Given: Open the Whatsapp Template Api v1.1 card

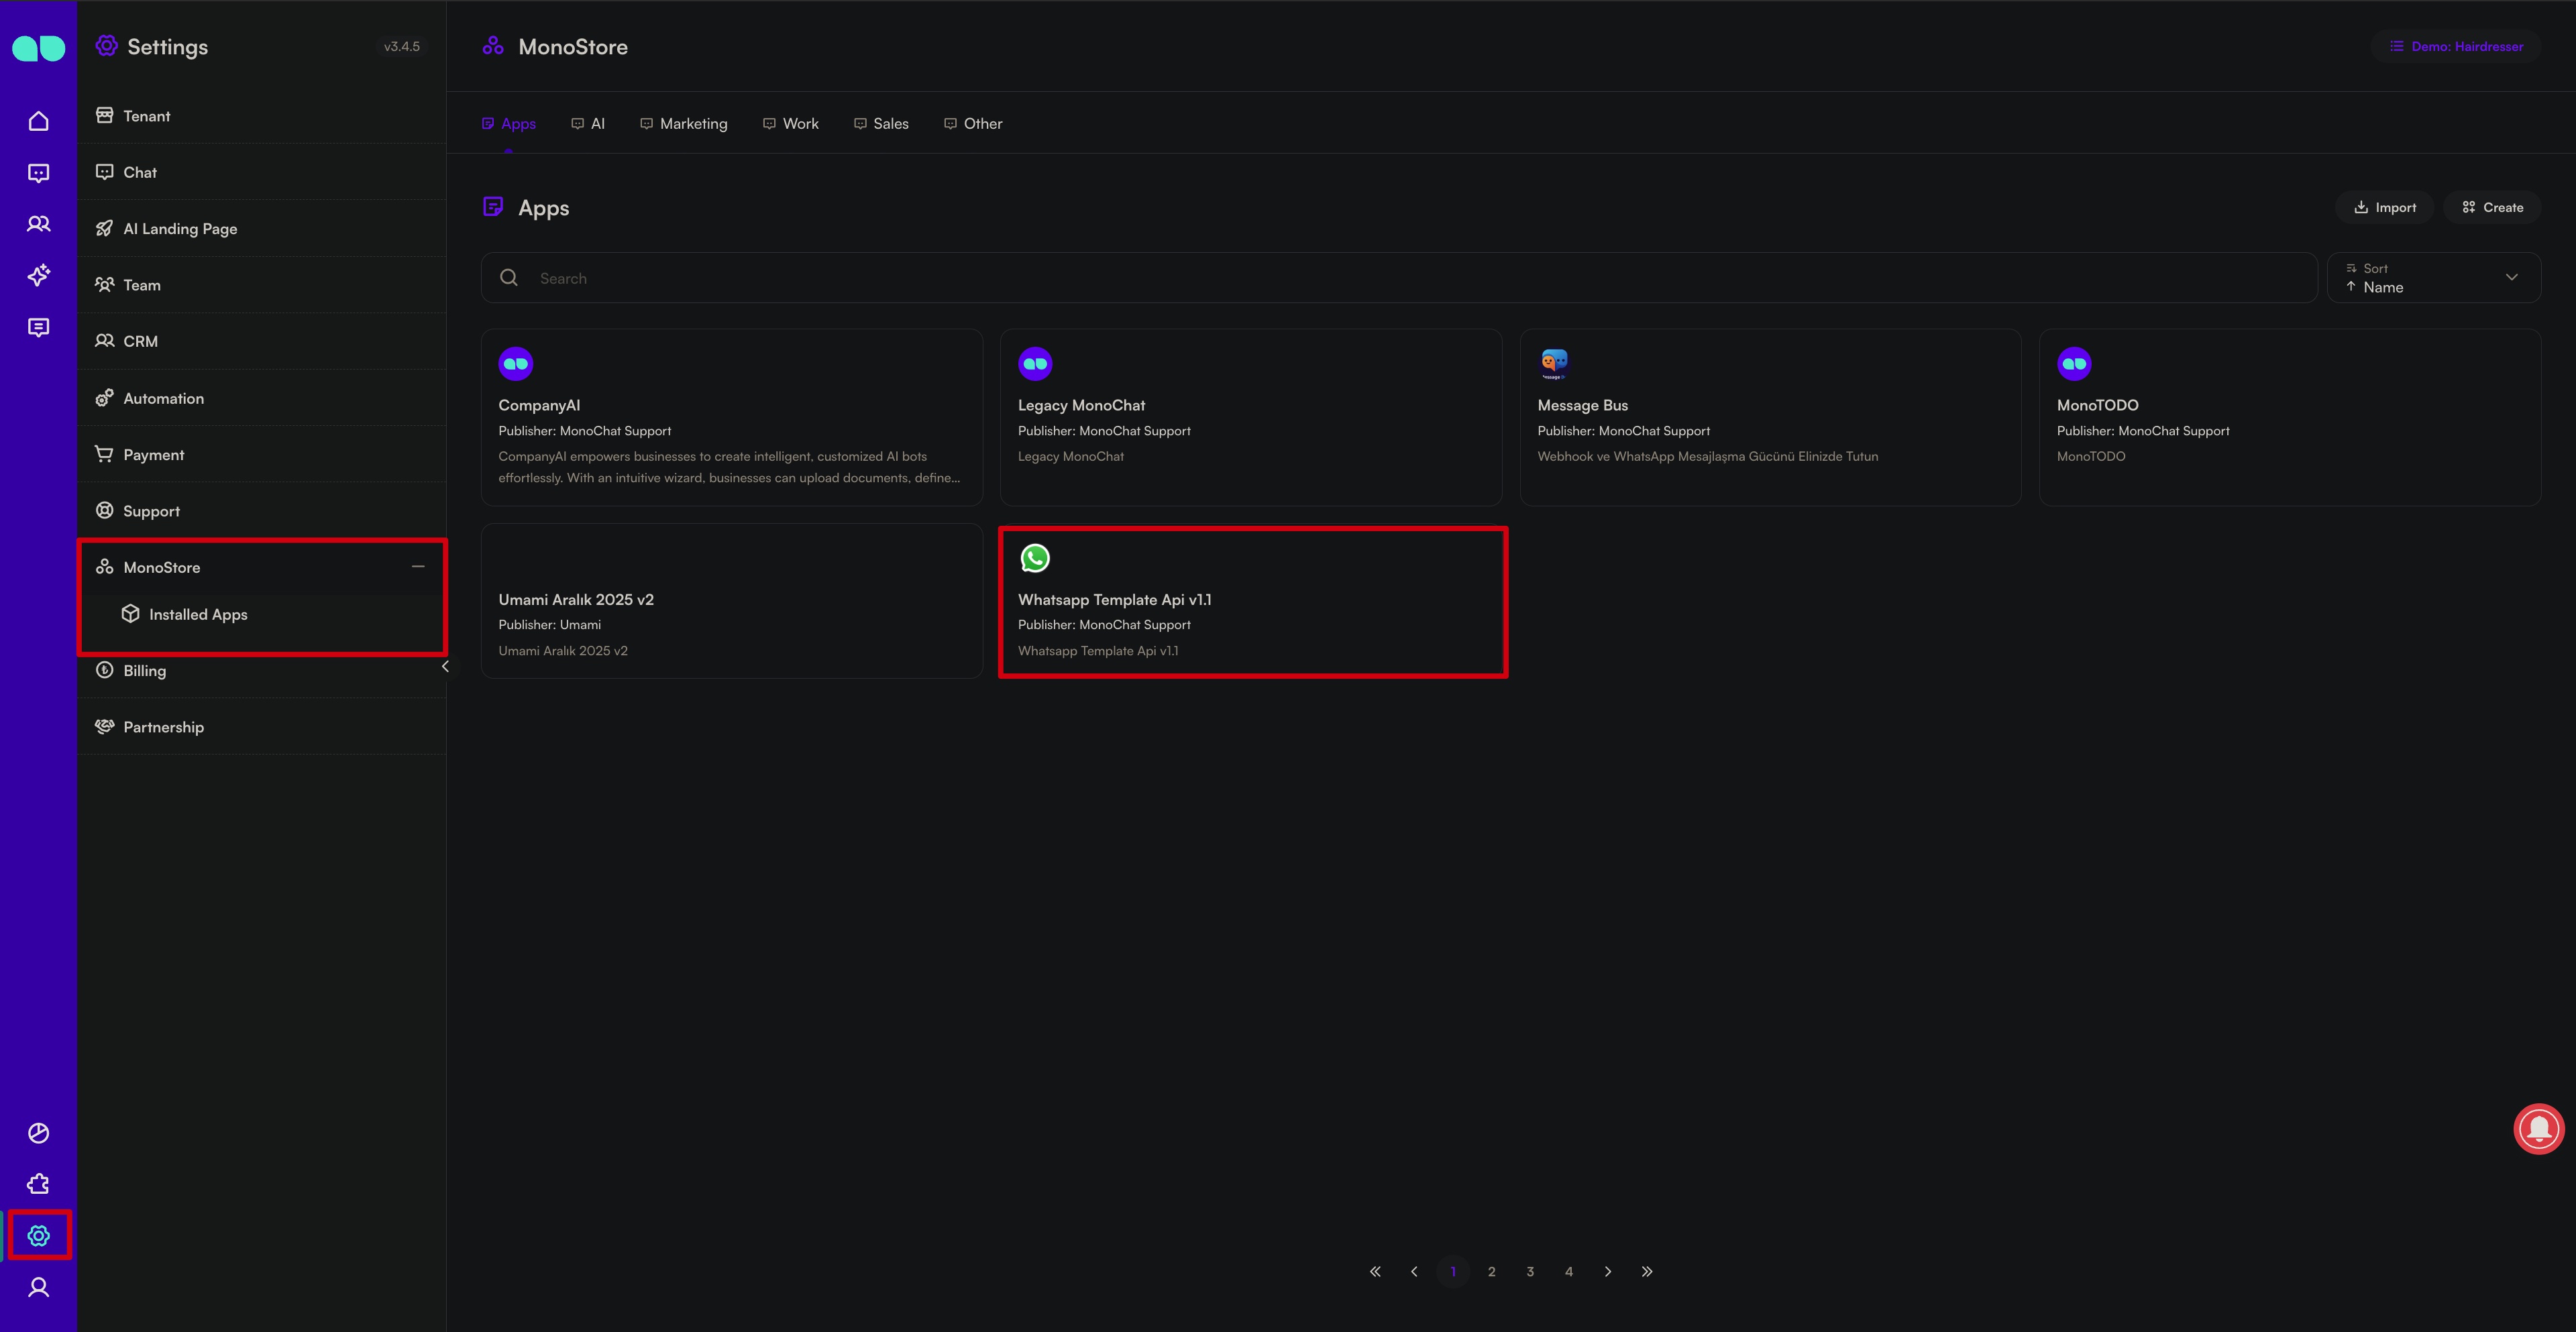Looking at the screenshot, I should pos(1252,602).
